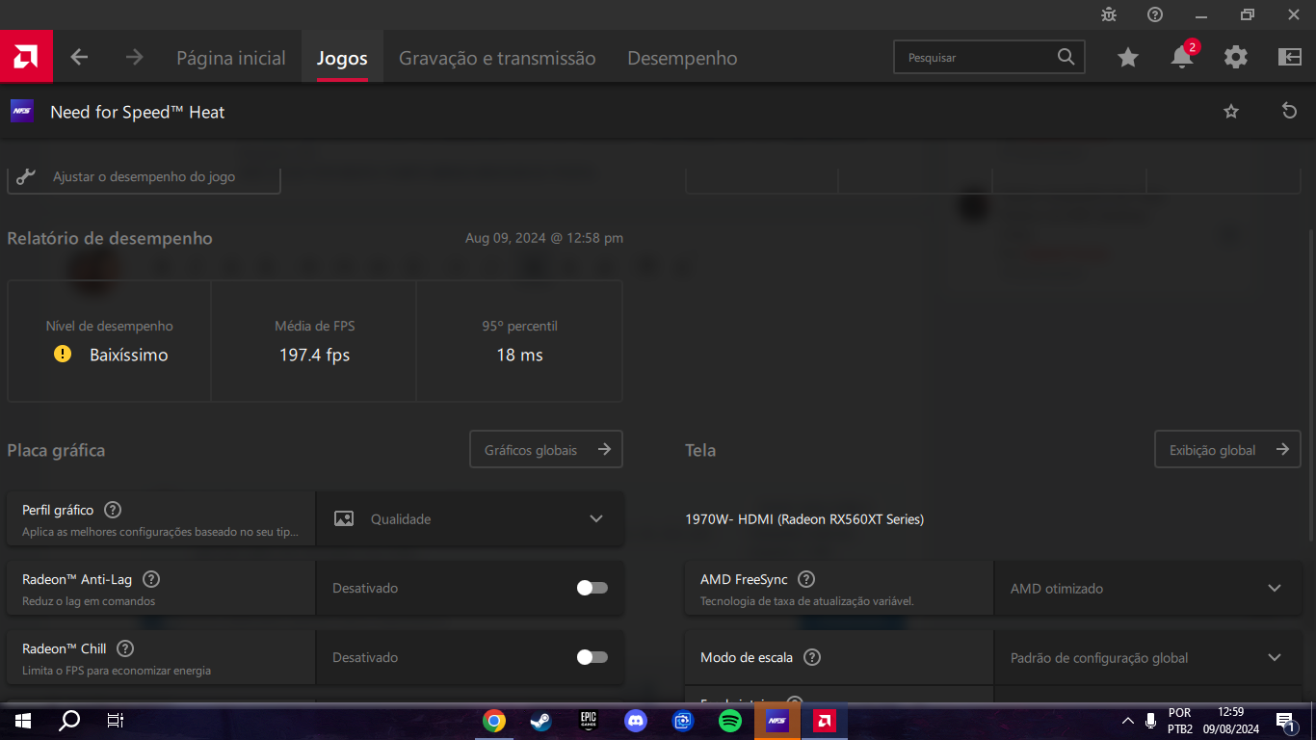Open Exibição global button
Viewport: 1316px width, 740px height.
[x=1227, y=449]
